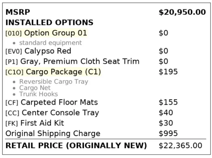Open the highlighted Option Group 01 entry
The image size is (212, 158).
point(56,33)
